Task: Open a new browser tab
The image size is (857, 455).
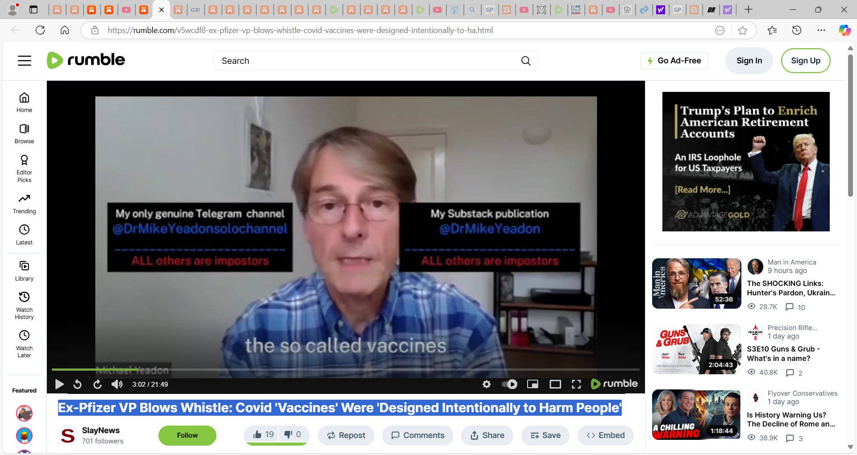Action: point(748,9)
